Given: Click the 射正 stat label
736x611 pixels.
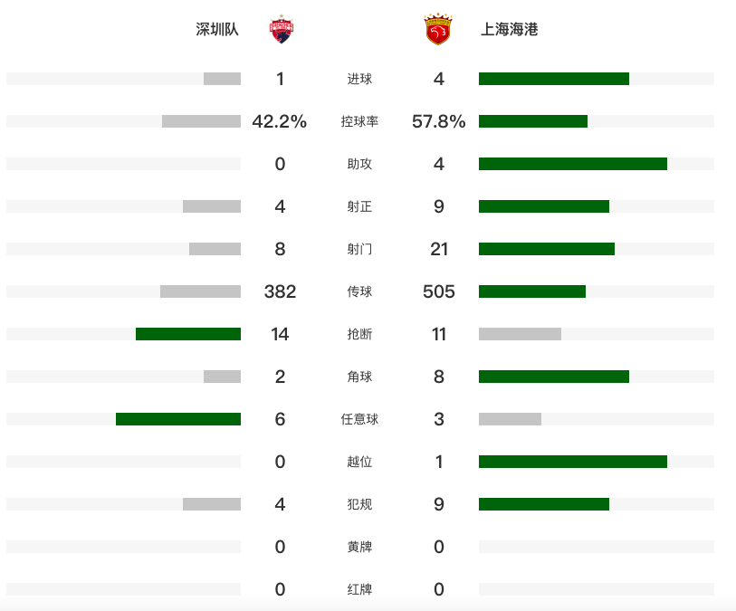Looking at the screenshot, I should 359,206.
